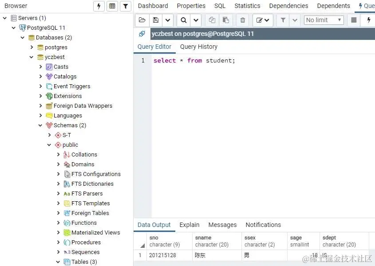Select the FTS Dictionaries tree item

pyautogui.click(x=92, y=184)
